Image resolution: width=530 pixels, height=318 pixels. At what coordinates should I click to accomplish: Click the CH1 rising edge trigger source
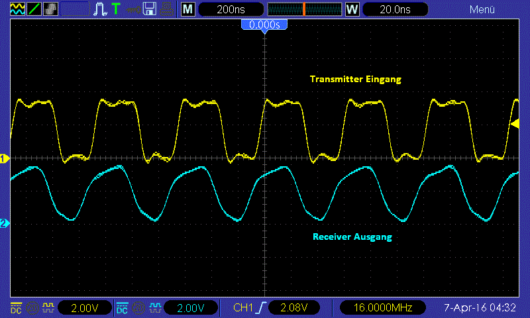250,307
